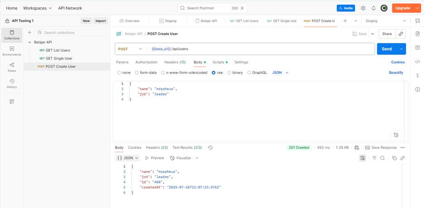Viewport: 424px width, 208px height.
Task: Open the settings gear icon
Action: pos(363,8)
